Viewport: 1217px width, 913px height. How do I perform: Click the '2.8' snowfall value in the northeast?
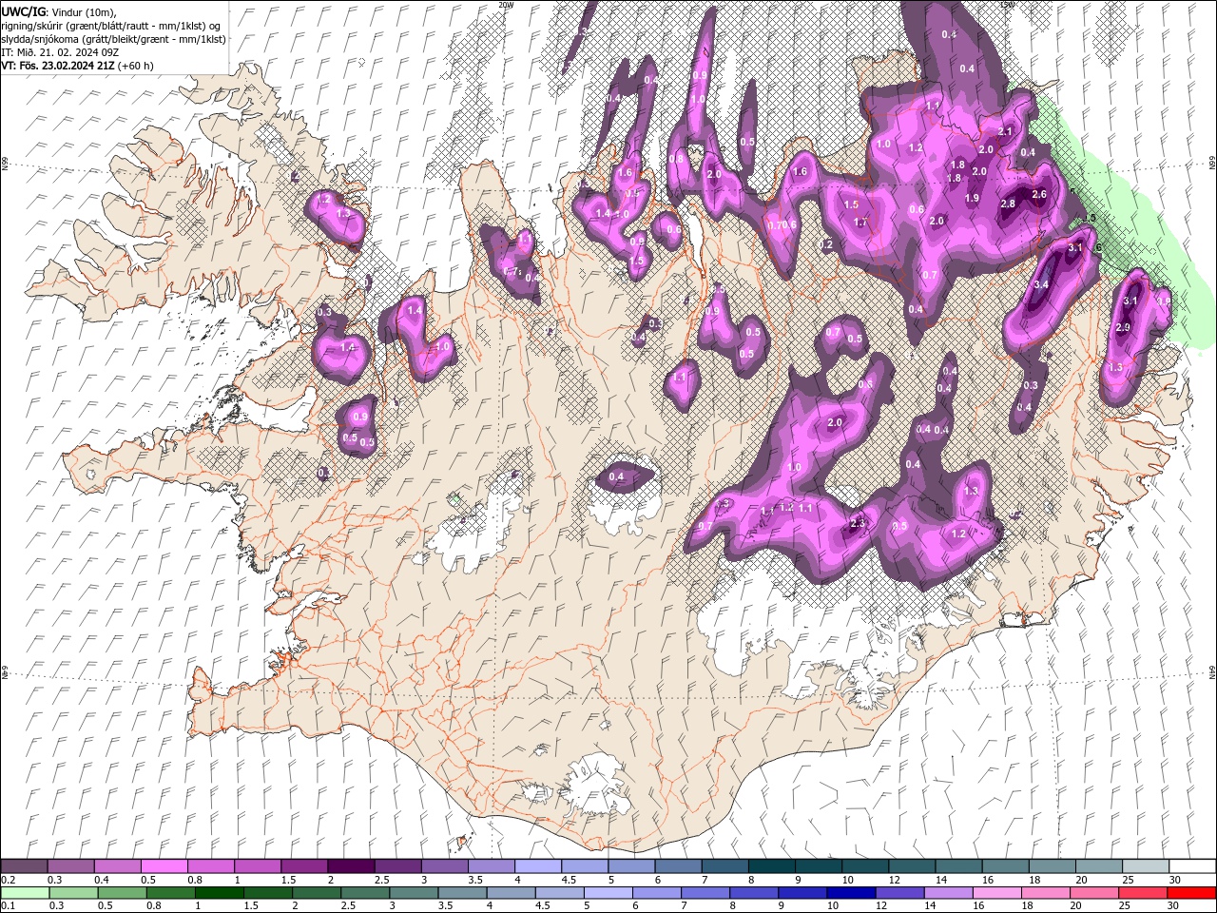pos(1008,204)
